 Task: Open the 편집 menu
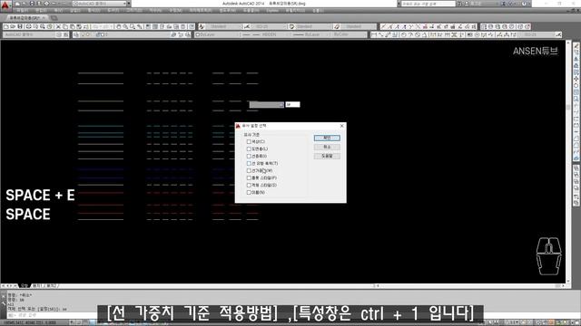41,11
